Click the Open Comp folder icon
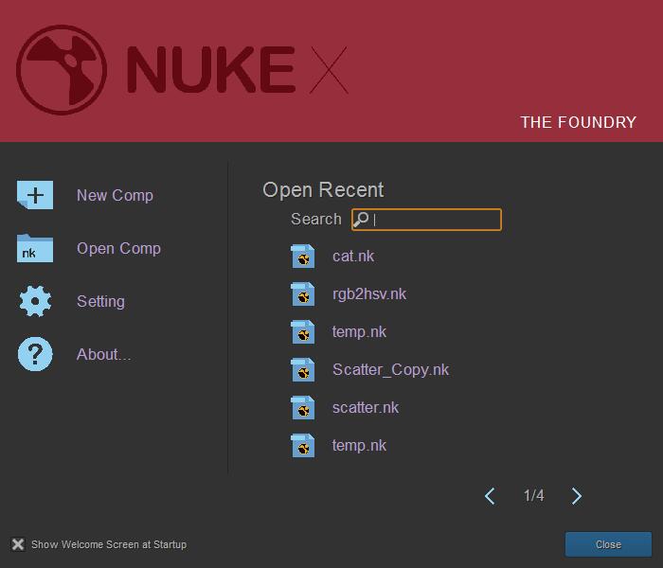The width and height of the screenshot is (663, 568). click(35, 248)
